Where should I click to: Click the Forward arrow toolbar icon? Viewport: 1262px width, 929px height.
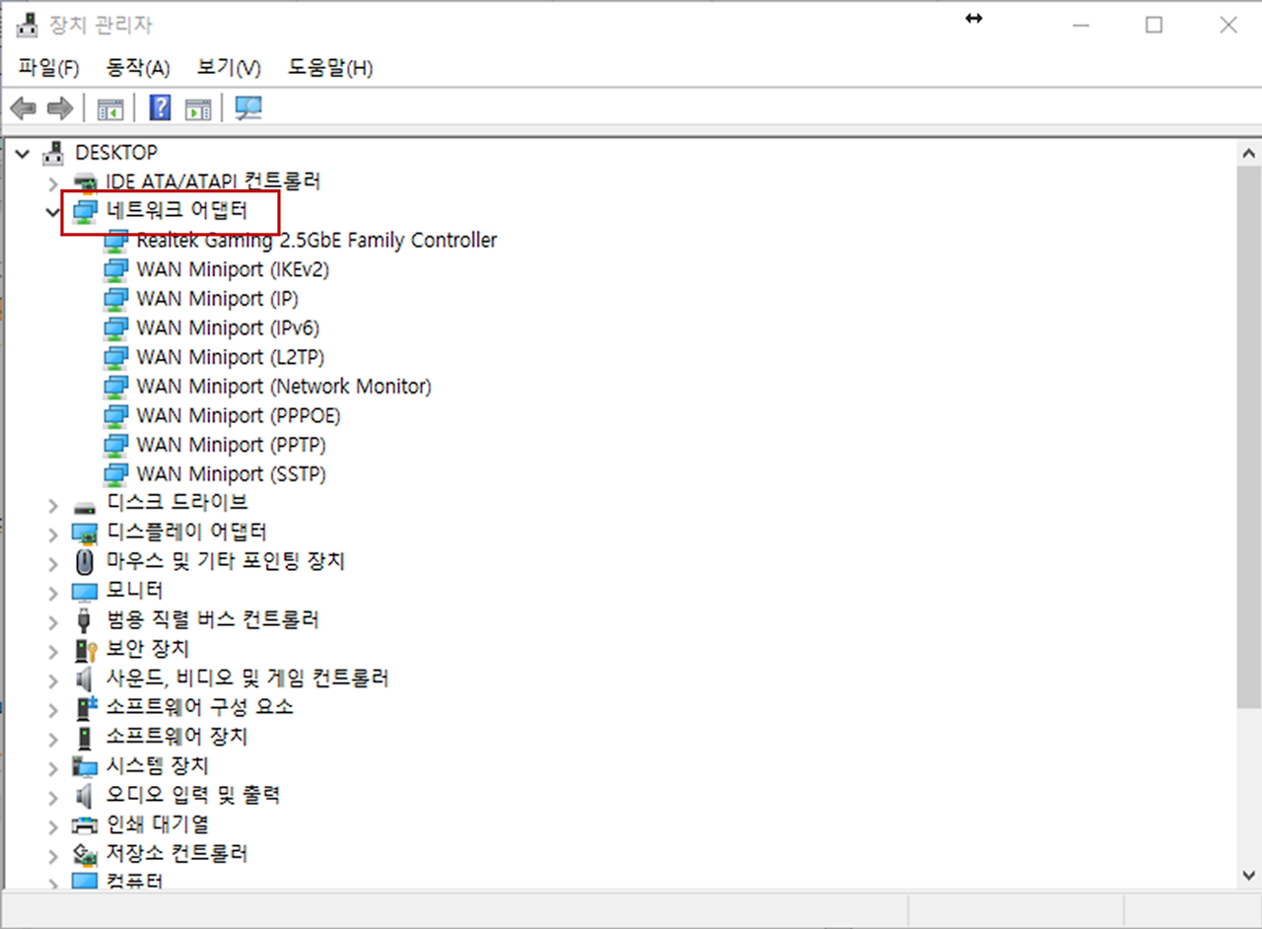[61, 107]
